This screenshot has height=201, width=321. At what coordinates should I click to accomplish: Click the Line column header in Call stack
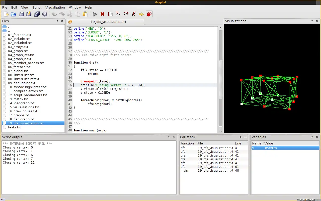click(x=238, y=143)
